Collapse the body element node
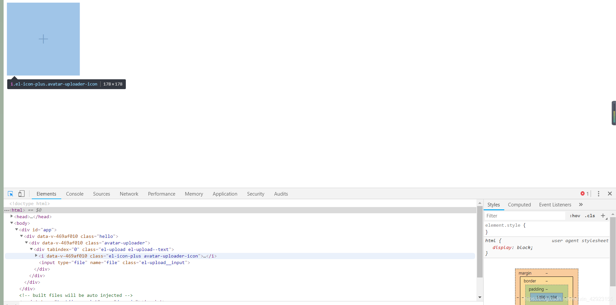This screenshot has height=305, width=616. point(12,223)
